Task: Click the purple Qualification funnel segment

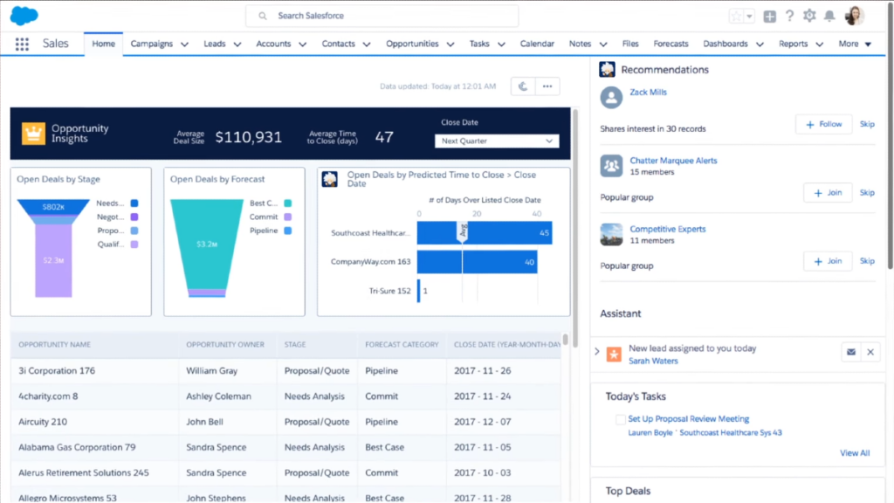Action: coord(53,260)
